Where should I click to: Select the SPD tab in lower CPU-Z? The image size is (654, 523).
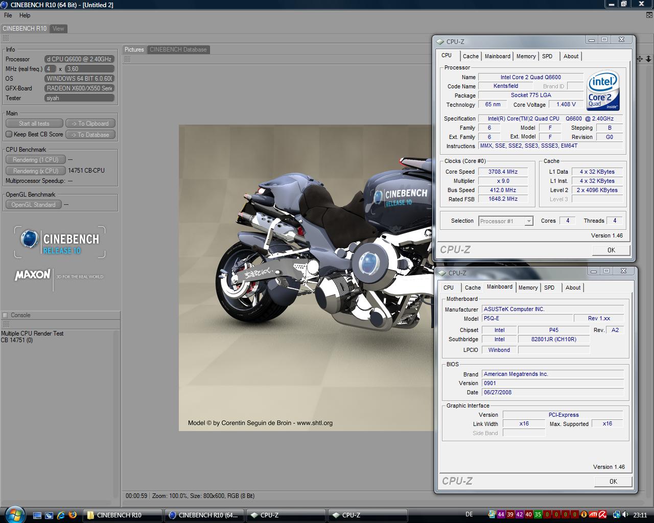549,288
